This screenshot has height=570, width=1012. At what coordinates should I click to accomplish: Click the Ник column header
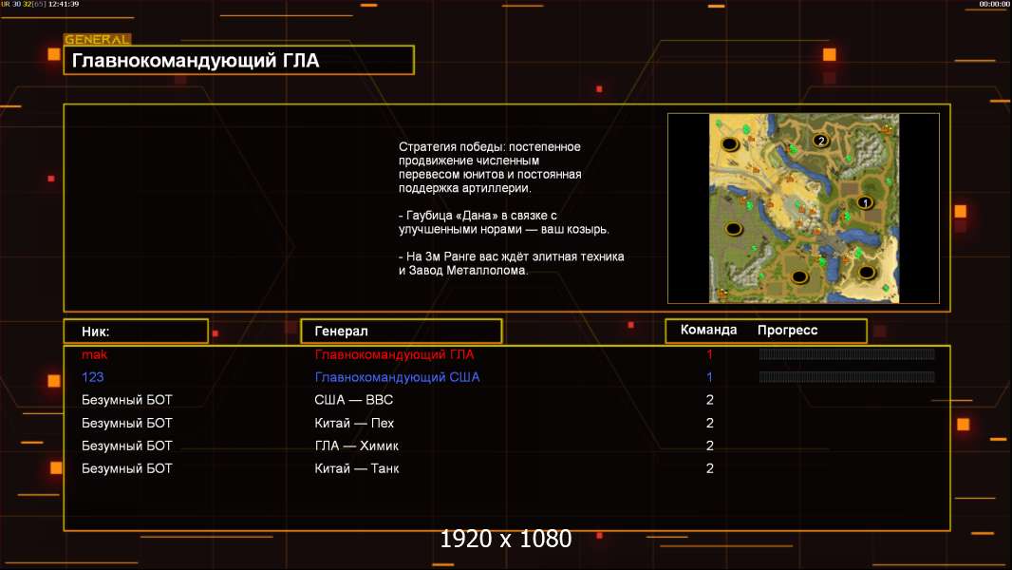[x=136, y=332]
